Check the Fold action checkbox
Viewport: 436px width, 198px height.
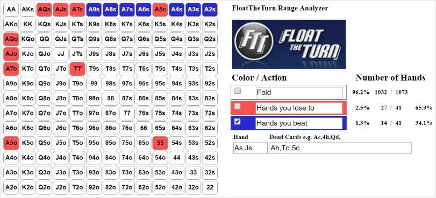click(238, 91)
